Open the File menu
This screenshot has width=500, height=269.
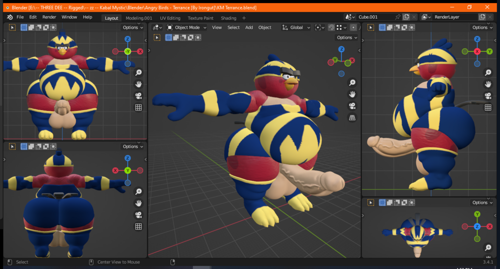[x=20, y=17]
